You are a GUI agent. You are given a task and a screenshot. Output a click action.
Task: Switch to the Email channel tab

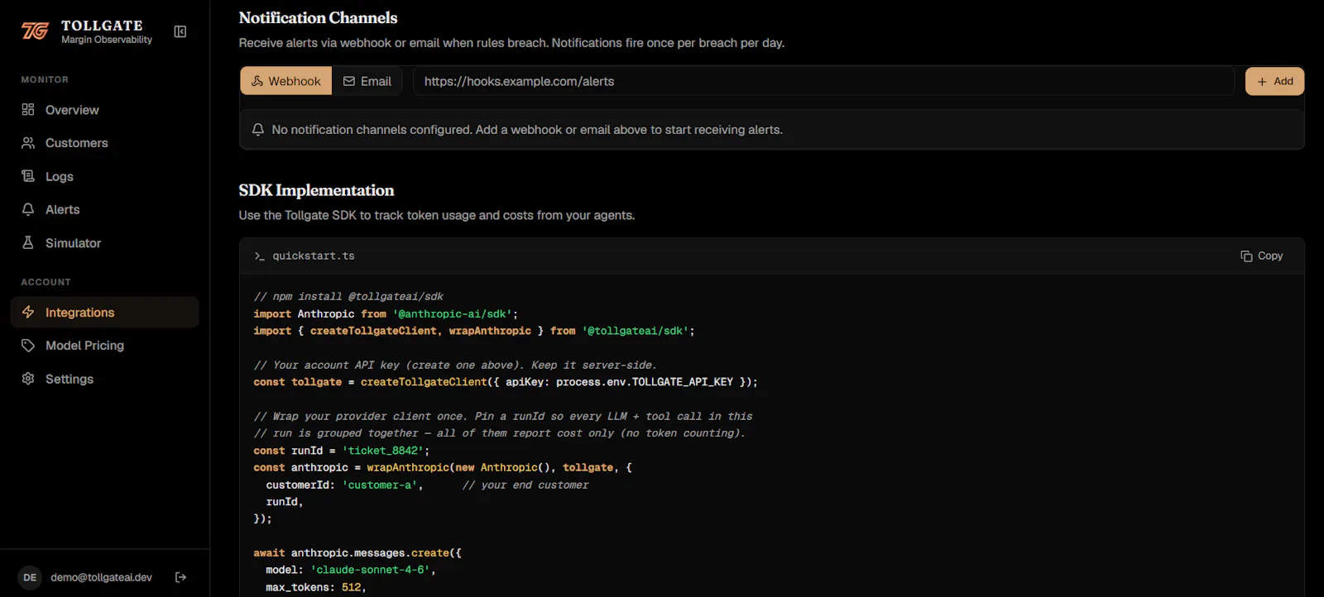pos(367,81)
